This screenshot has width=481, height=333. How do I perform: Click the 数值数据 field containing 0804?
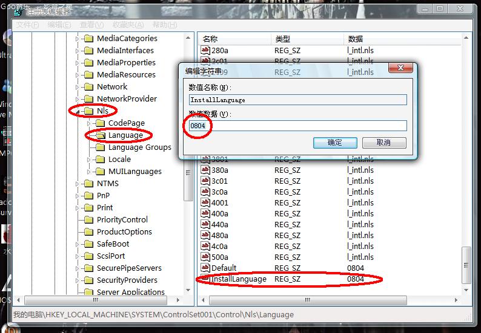click(297, 126)
